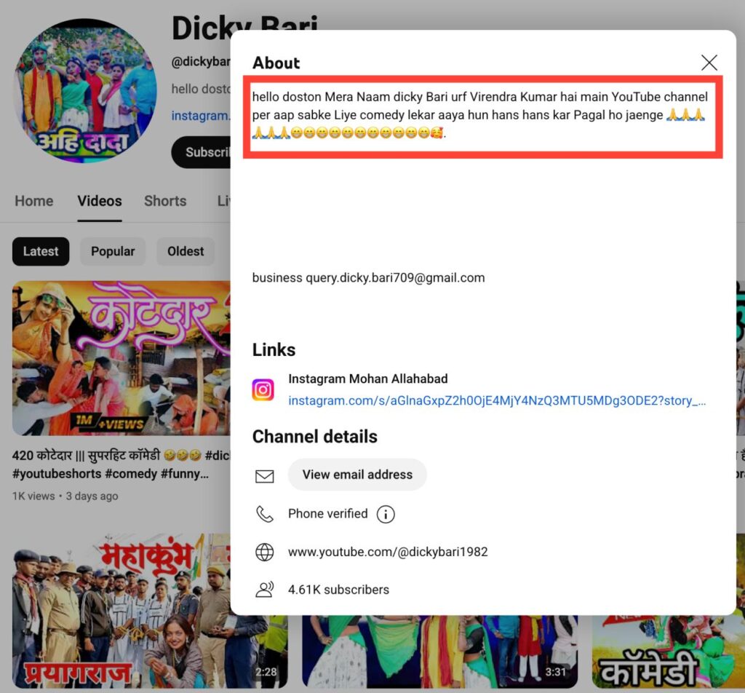Open the info icon next to Phone verified
Screen dimensions: 745x693
[386, 515]
